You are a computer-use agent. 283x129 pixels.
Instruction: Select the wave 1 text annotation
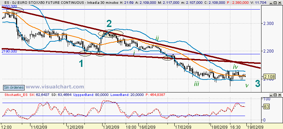coord(81,64)
